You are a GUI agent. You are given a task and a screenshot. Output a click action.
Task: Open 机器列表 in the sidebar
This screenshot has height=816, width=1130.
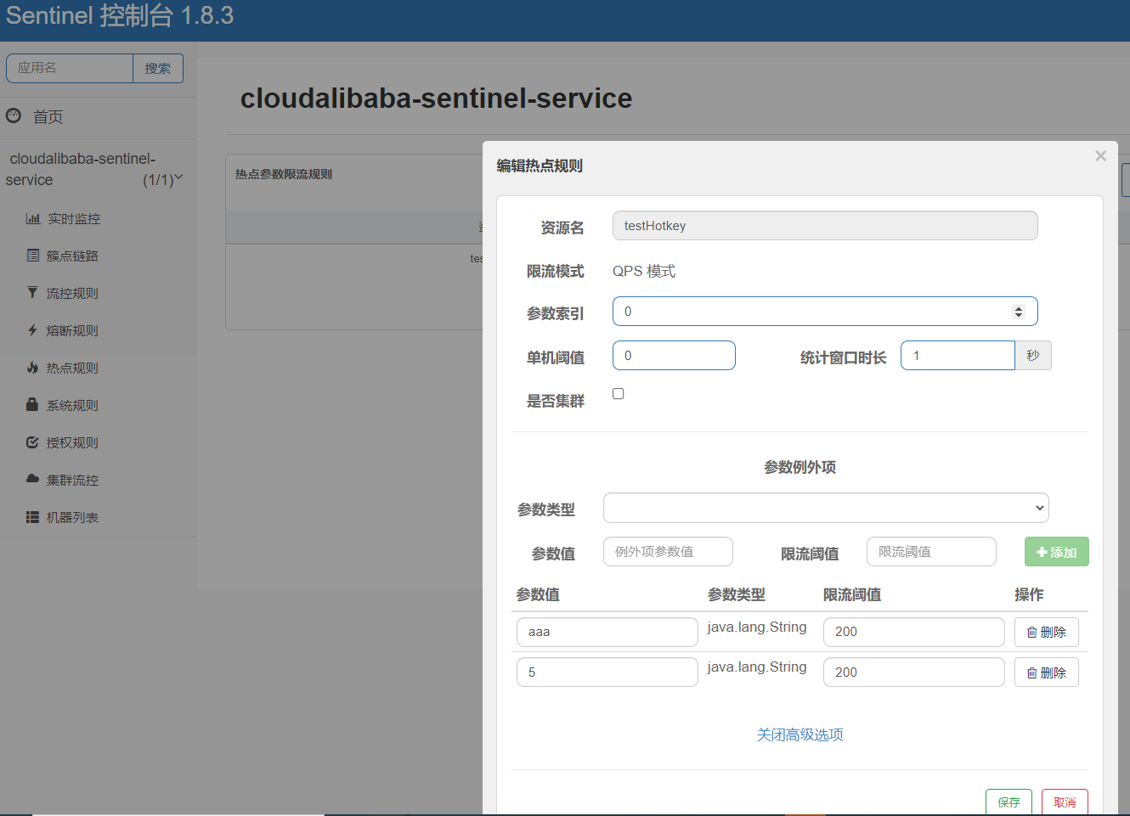click(x=72, y=517)
